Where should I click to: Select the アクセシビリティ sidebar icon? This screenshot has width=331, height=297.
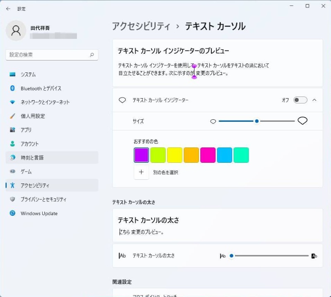13,185
